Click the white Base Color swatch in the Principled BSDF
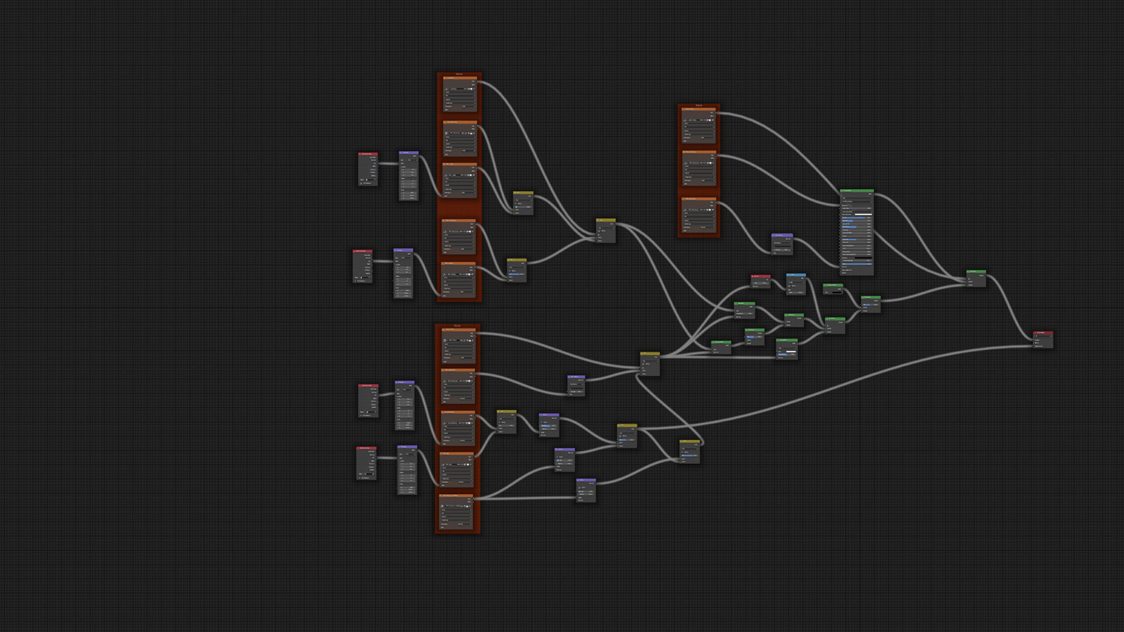 (x=863, y=214)
